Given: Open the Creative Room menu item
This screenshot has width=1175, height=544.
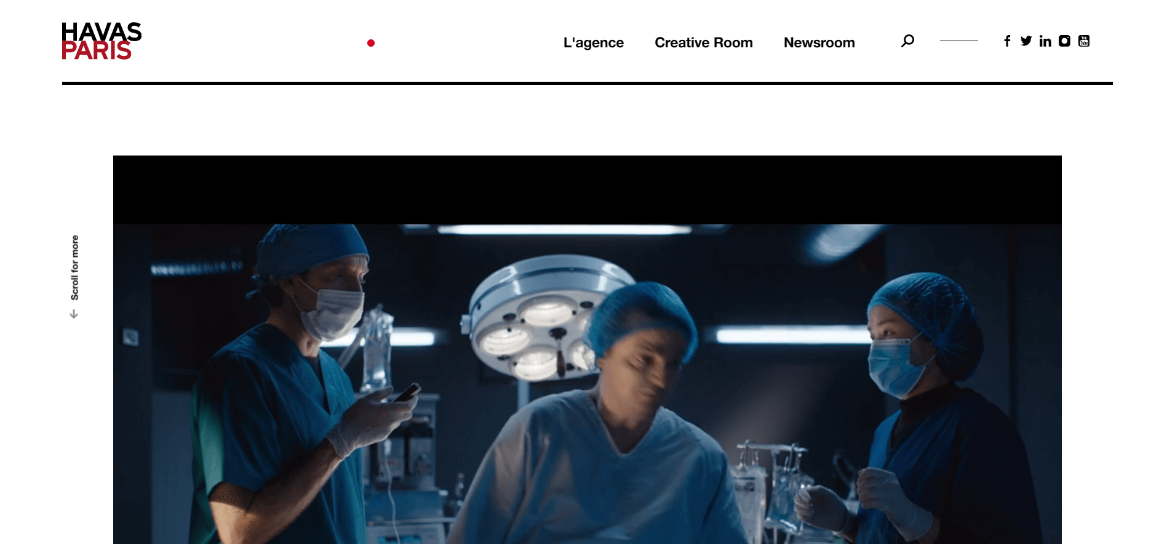Looking at the screenshot, I should pyautogui.click(x=704, y=42).
